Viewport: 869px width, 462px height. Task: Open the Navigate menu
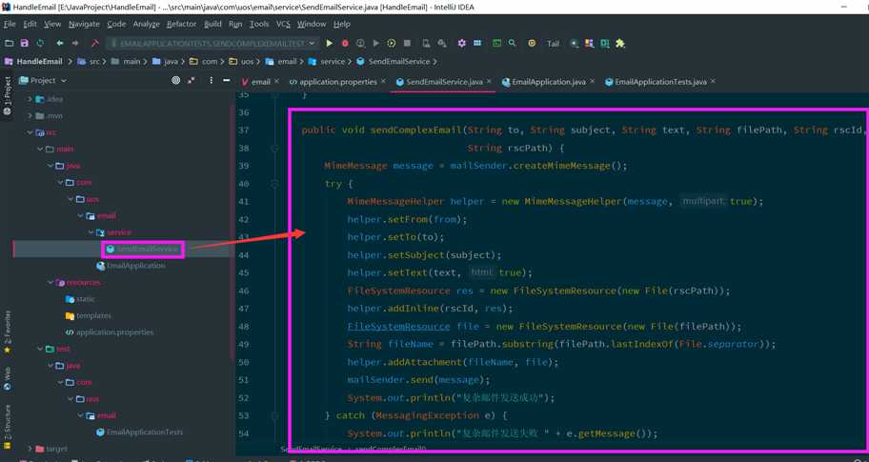[x=84, y=24]
